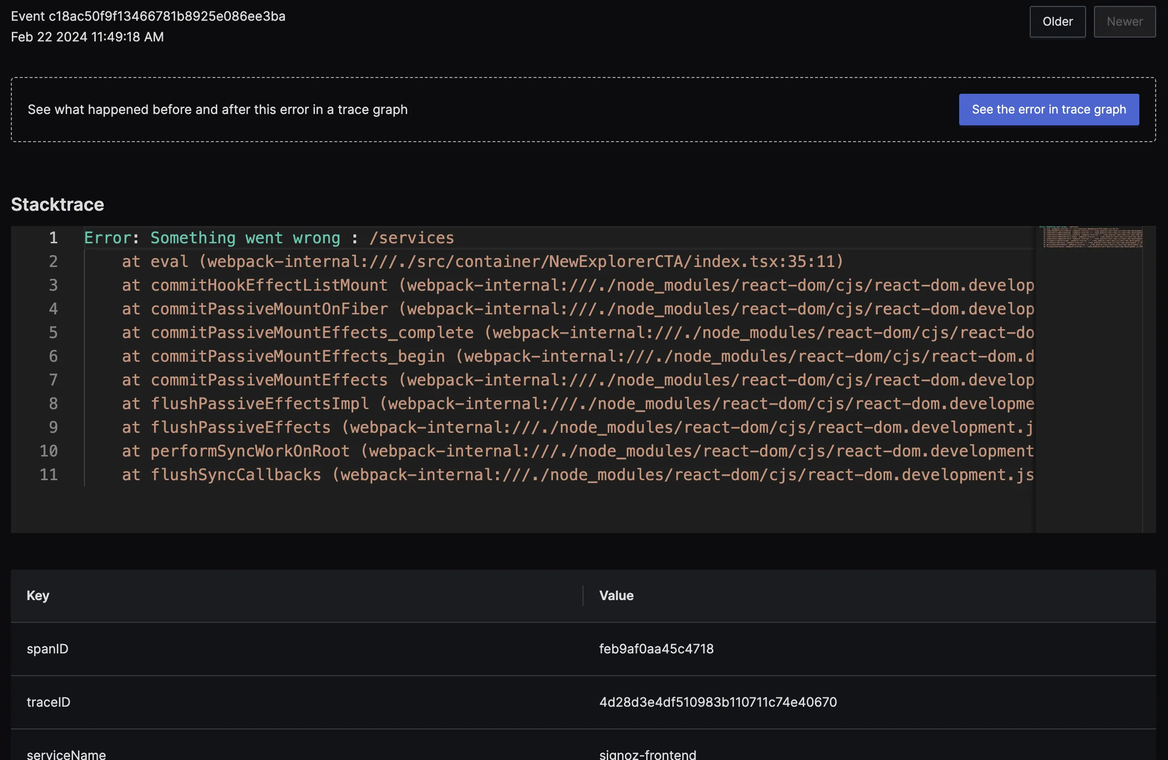This screenshot has height=760, width=1168.
Task: Click the commitHookEffectListMount stack line
Action: tap(578, 285)
